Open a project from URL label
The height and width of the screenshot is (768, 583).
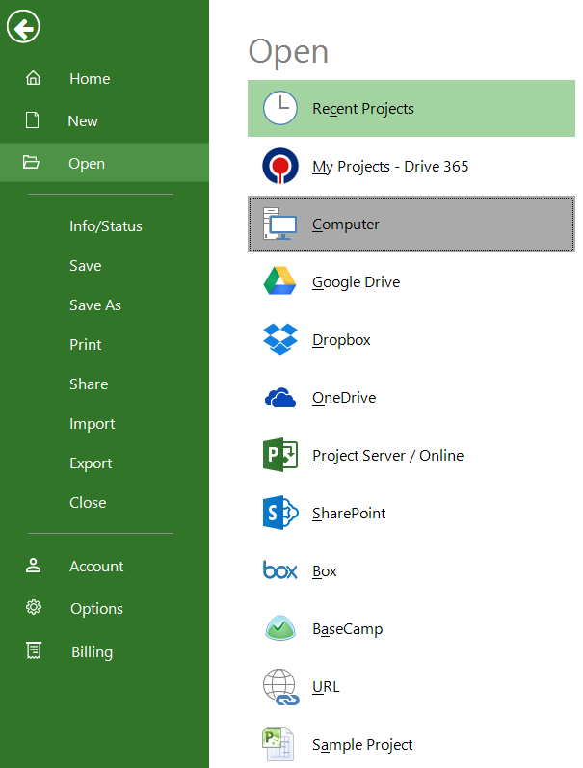pyautogui.click(x=326, y=687)
